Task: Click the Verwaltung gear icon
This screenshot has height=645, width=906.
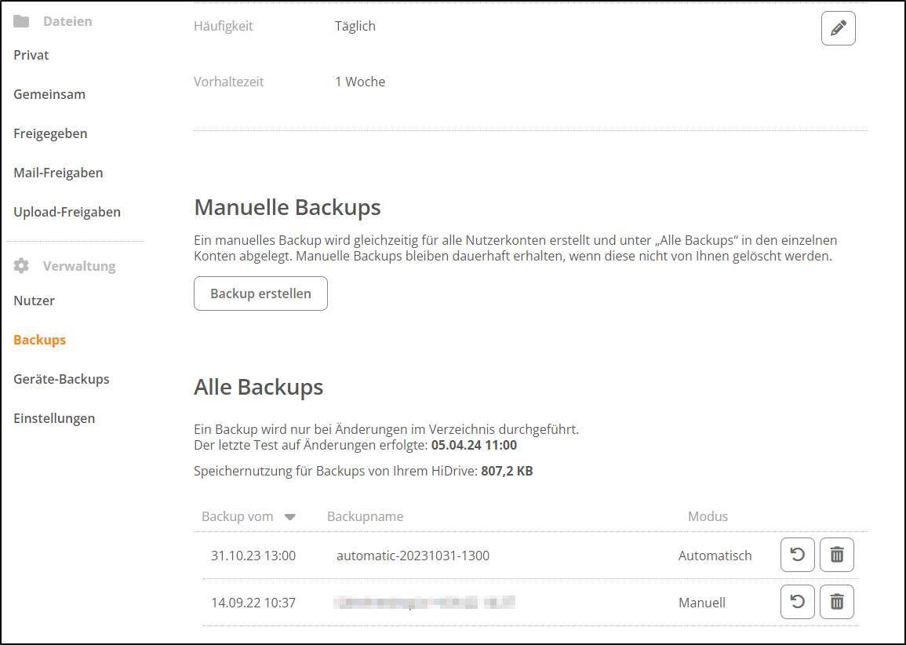Action: [21, 266]
